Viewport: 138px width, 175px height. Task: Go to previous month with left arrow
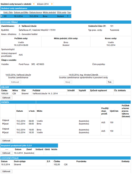click(x=34, y=4)
